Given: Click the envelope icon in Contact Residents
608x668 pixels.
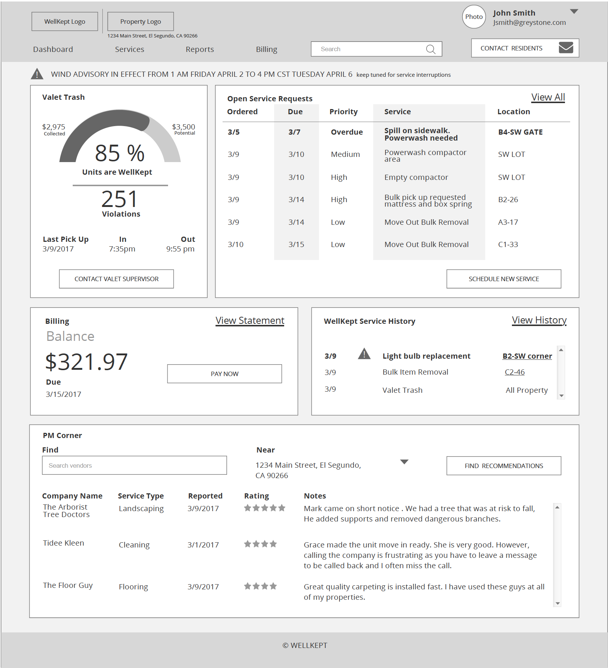Looking at the screenshot, I should (566, 47).
